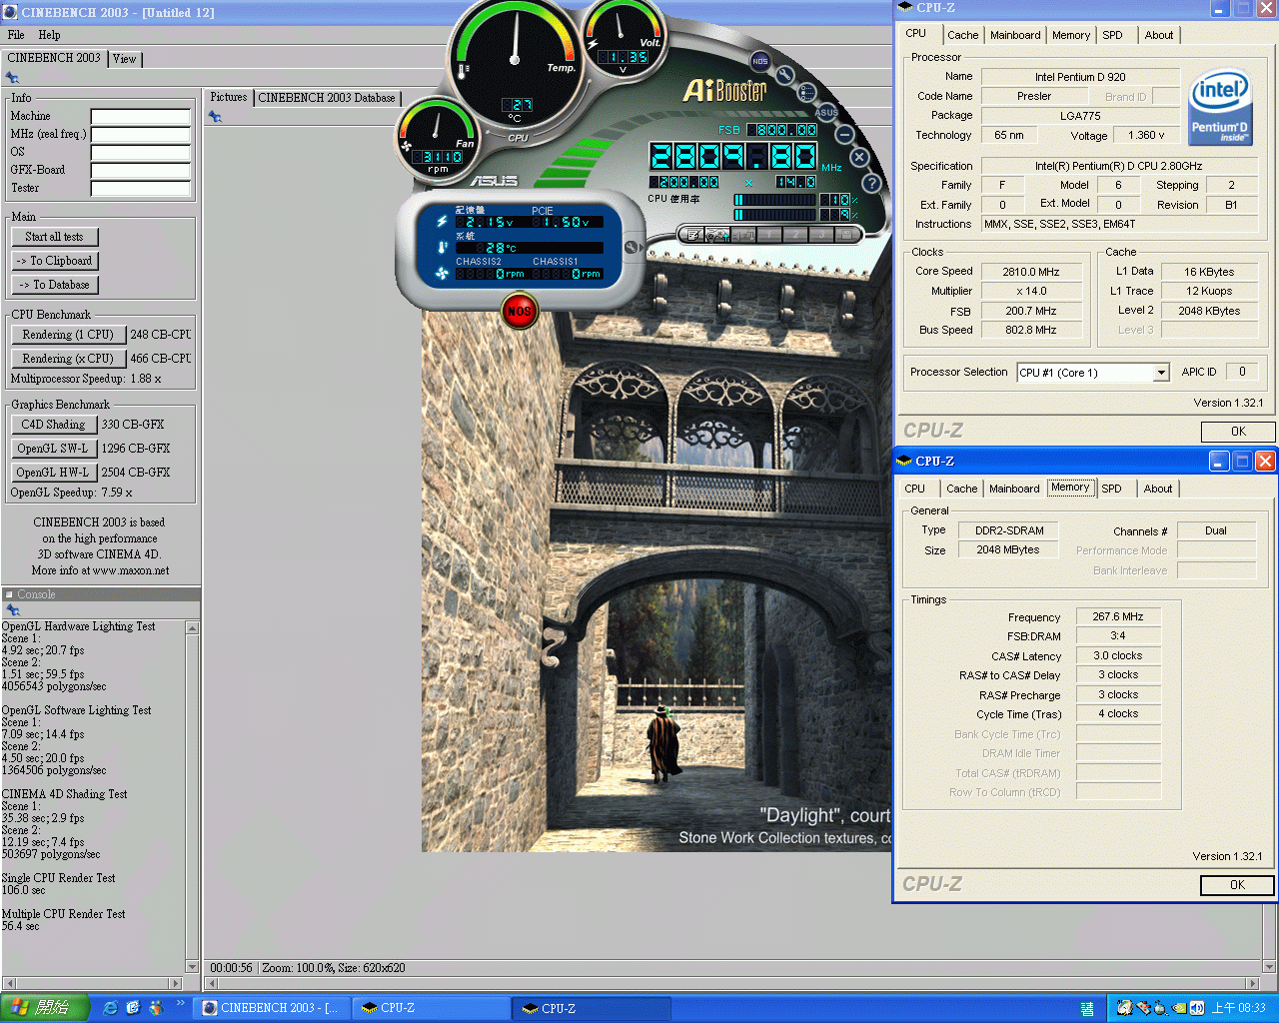1279x1023 pixels.
Task: Click AI Booster round minus icon
Action: [845, 134]
